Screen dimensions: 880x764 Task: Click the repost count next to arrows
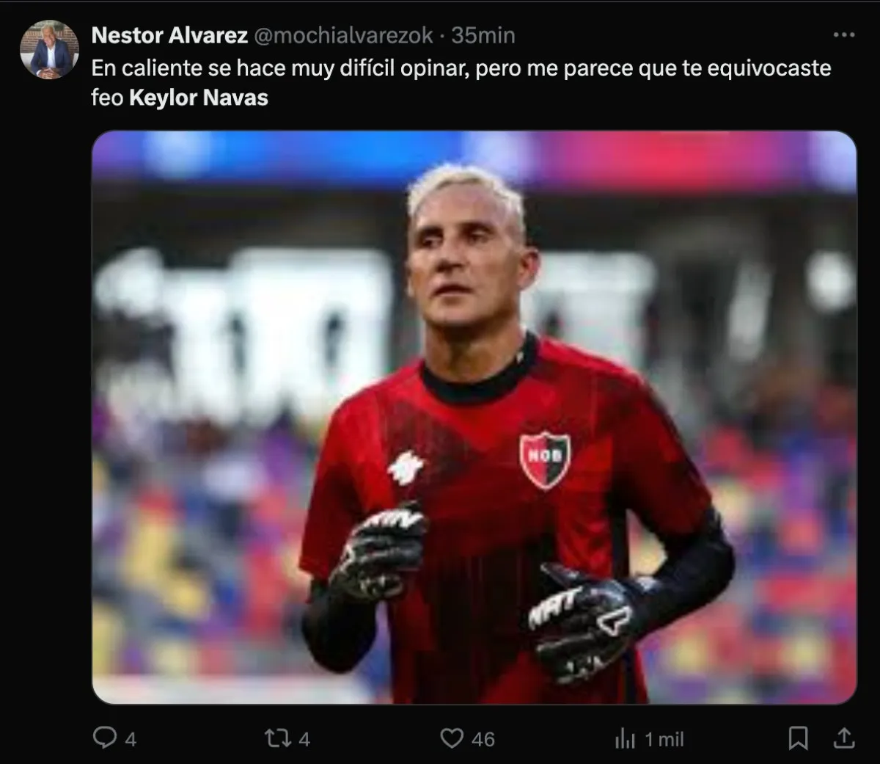pos(304,739)
